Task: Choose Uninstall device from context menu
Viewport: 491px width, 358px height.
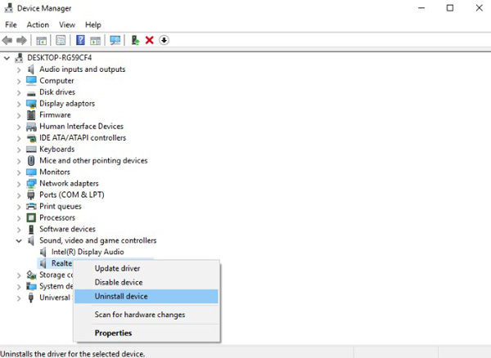Action: click(x=146, y=296)
